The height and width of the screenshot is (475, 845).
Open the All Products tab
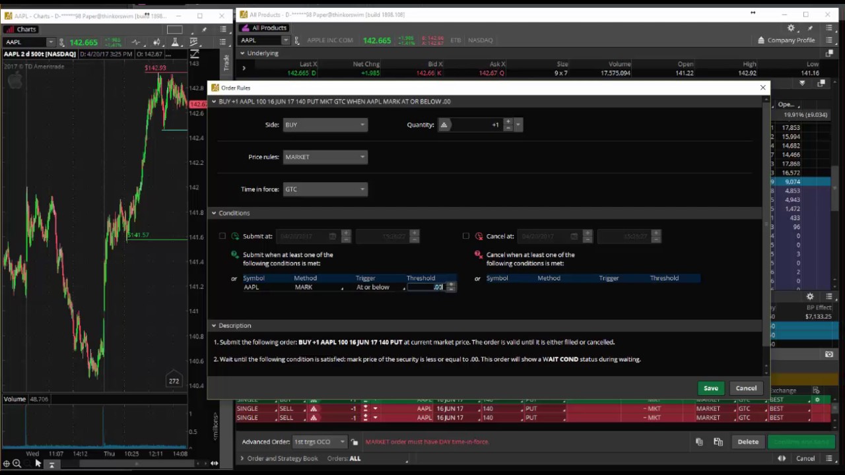[x=264, y=28]
